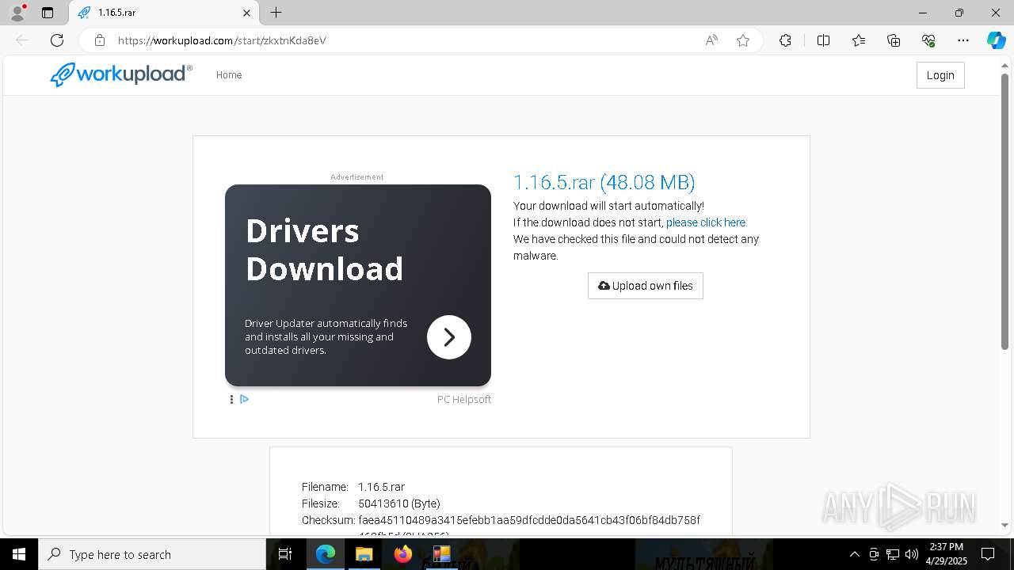The image size is (1014, 570).
Task: Open Edge Settings and more menu
Action: [x=963, y=40]
